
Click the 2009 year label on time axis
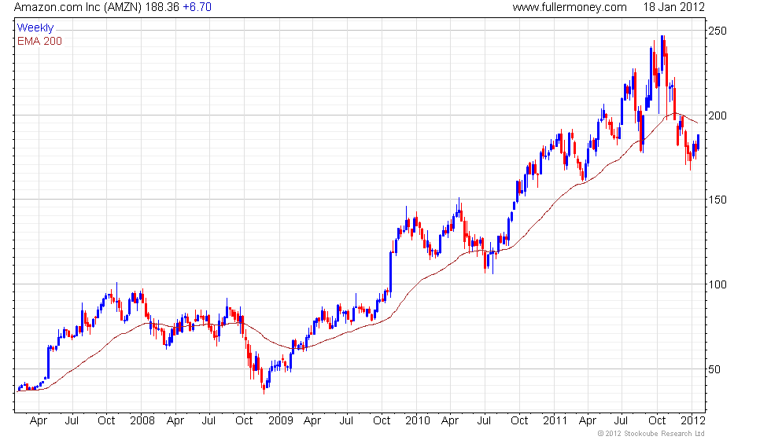pyautogui.click(x=281, y=421)
